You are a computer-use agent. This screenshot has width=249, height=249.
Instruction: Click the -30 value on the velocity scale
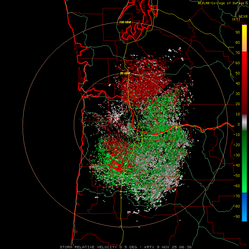[237, 155]
